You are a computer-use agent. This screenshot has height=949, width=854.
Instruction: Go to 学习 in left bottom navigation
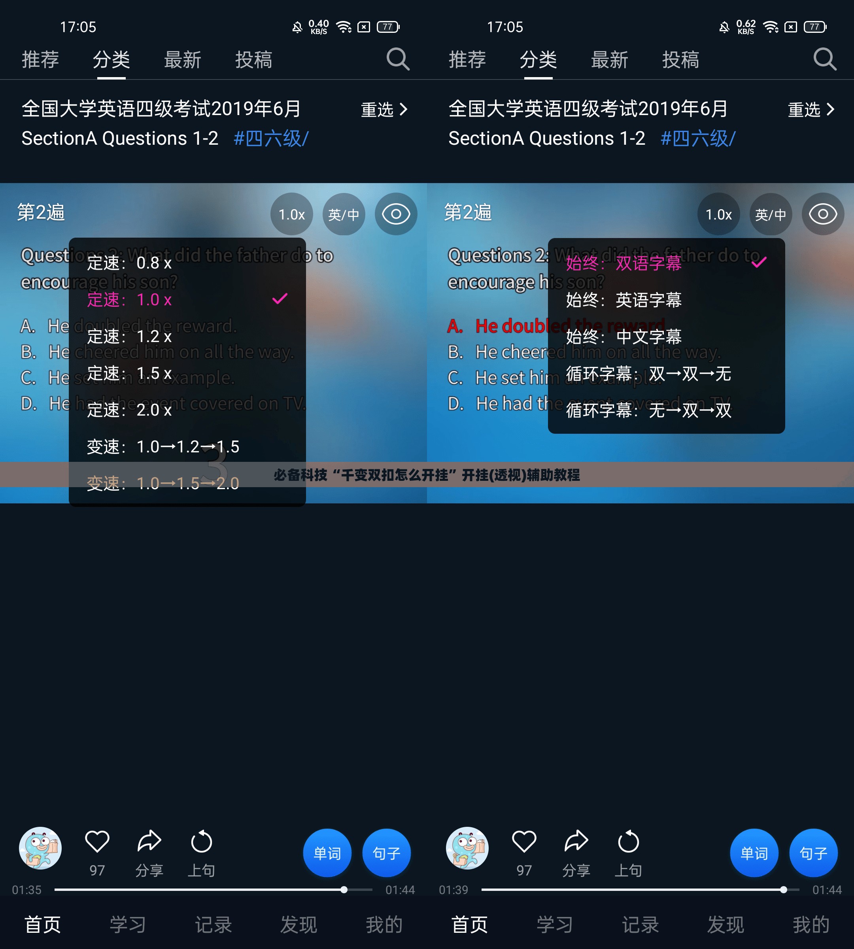128,924
